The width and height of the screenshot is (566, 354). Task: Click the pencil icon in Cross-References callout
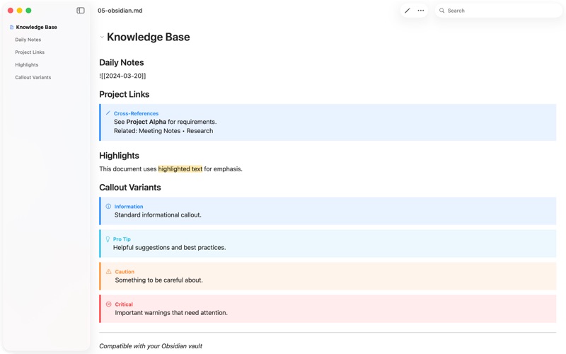coord(108,113)
